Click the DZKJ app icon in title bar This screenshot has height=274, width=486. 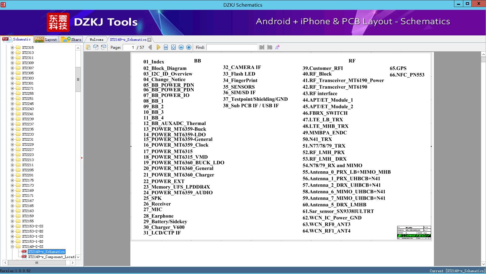(x=3, y=5)
